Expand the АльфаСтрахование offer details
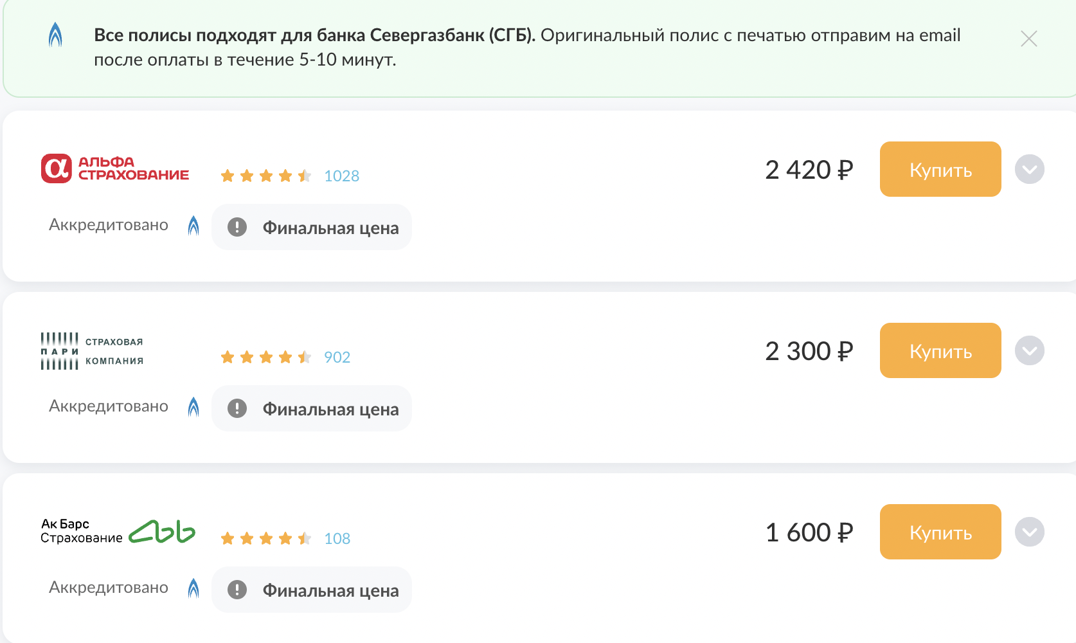The width and height of the screenshot is (1076, 643). pyautogui.click(x=1029, y=170)
